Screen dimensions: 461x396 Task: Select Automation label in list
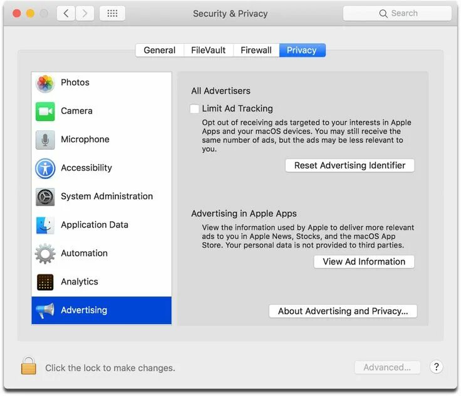click(x=84, y=253)
